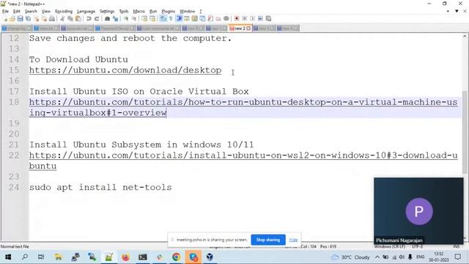The height and width of the screenshot is (264, 469).
Task: Click the Zoom Out toolbar icon
Action: (x=134, y=18)
